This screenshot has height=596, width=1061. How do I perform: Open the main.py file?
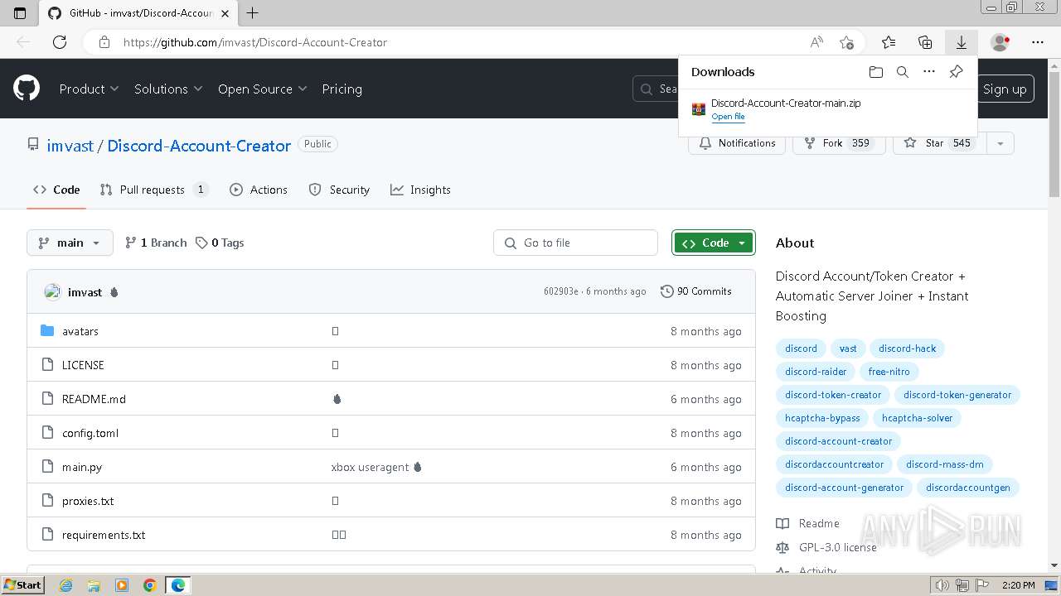82,467
